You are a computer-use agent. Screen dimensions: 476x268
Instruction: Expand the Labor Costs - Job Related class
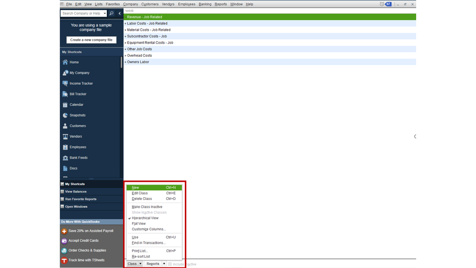125,23
